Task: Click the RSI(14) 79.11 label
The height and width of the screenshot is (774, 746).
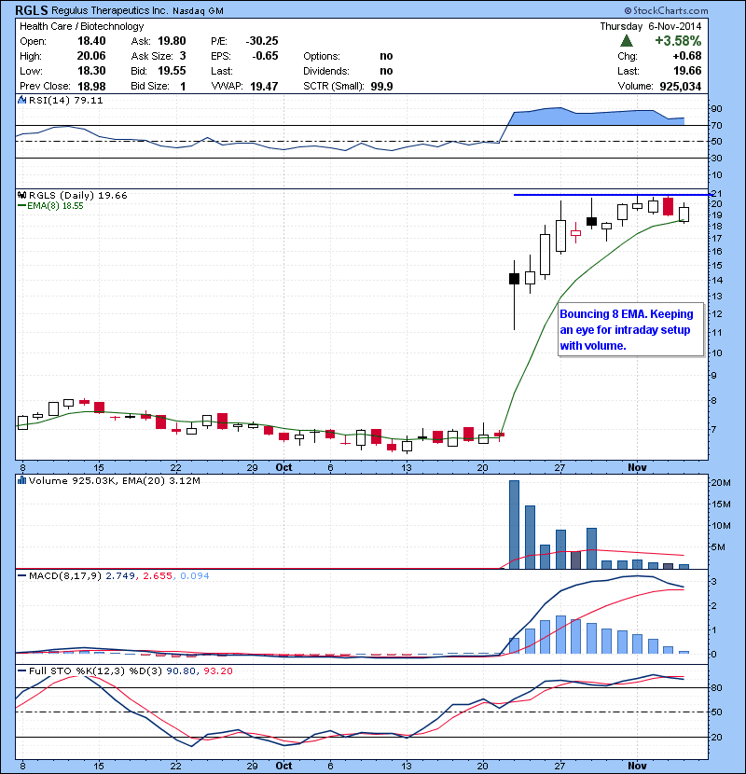Action: coord(65,100)
